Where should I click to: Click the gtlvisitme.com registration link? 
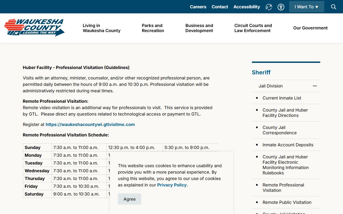pyautogui.click(x=90, y=124)
